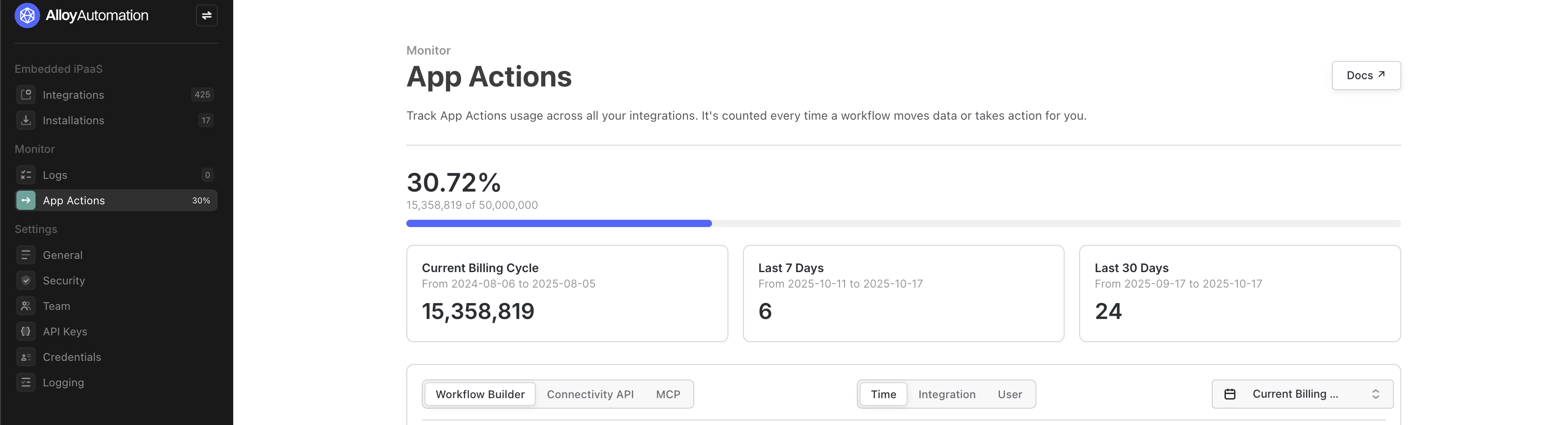
Task: Open the Logging settings page
Action: tap(63, 383)
